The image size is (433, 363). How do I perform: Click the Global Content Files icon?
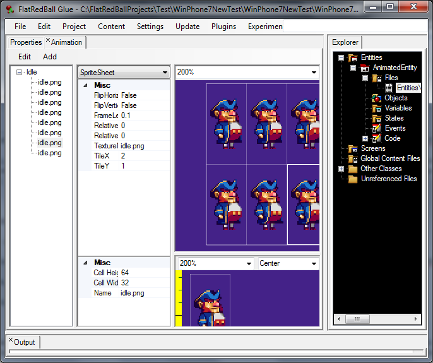click(353, 159)
